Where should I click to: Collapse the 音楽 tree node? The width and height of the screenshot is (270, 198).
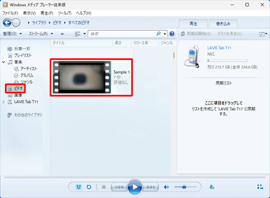point(3,62)
